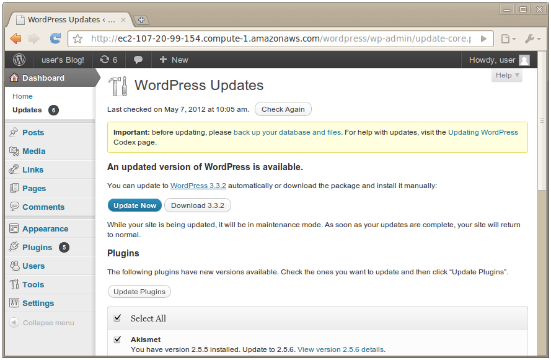The image size is (551, 360).
Task: Click the Users icon in sidebar
Action: [x=14, y=266]
